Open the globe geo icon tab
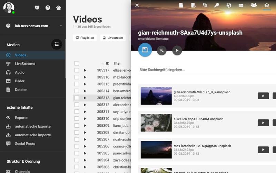Viewport: 276px width, 173px height. (x=229, y=5)
